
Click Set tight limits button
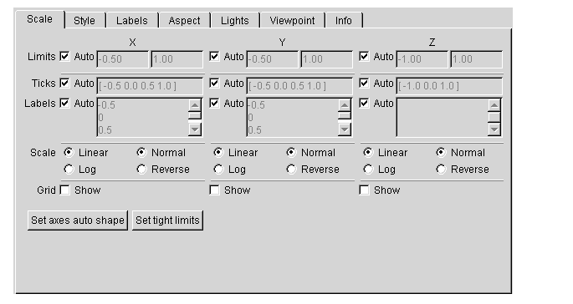coord(167,220)
